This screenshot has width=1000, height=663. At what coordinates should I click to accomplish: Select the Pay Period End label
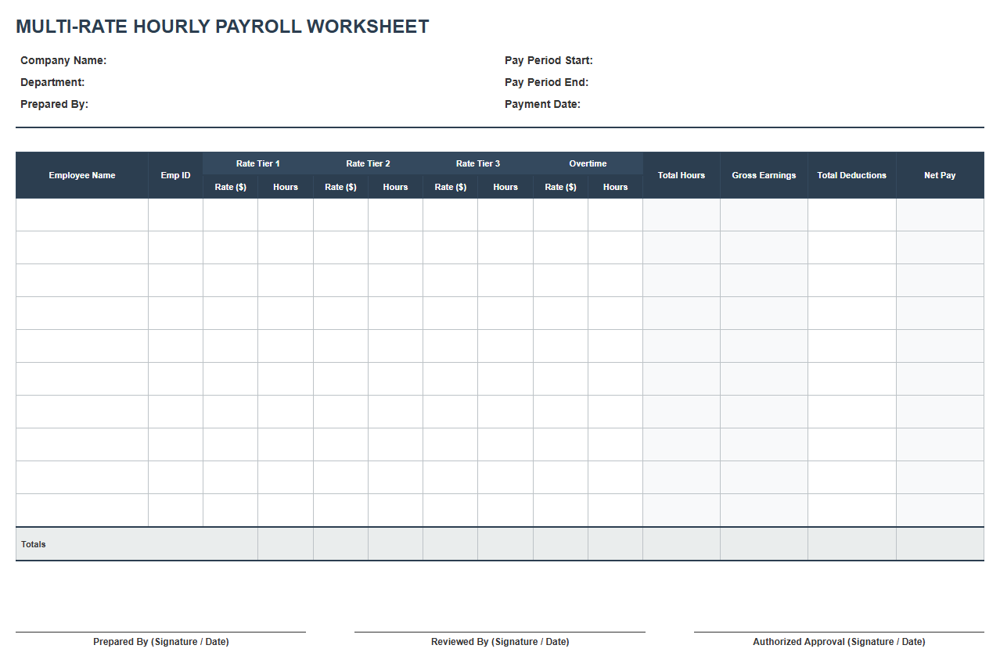coord(546,82)
